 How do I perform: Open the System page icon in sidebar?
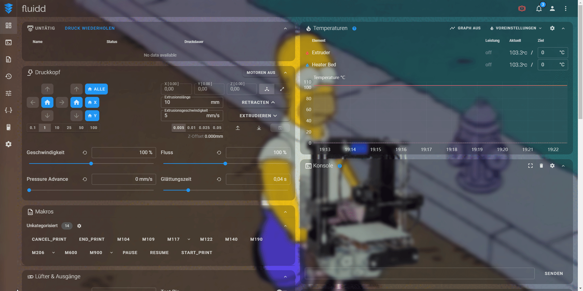[x=9, y=127]
